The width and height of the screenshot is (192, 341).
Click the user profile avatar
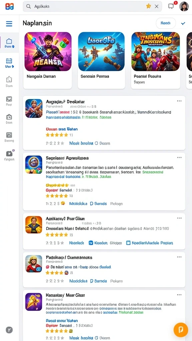coord(184,6)
